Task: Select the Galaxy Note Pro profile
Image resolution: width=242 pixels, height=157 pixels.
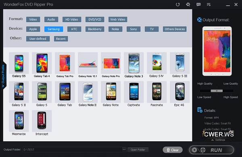Action: pyautogui.click(x=111, y=65)
